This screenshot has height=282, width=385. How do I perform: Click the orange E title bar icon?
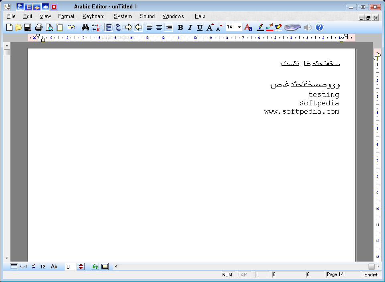tap(28, 7)
